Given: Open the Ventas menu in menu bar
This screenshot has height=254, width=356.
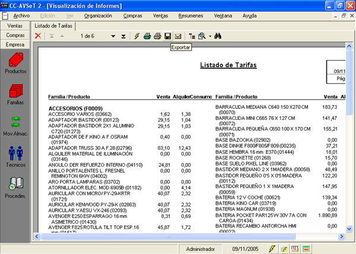Looking at the screenshot, I should [160, 16].
